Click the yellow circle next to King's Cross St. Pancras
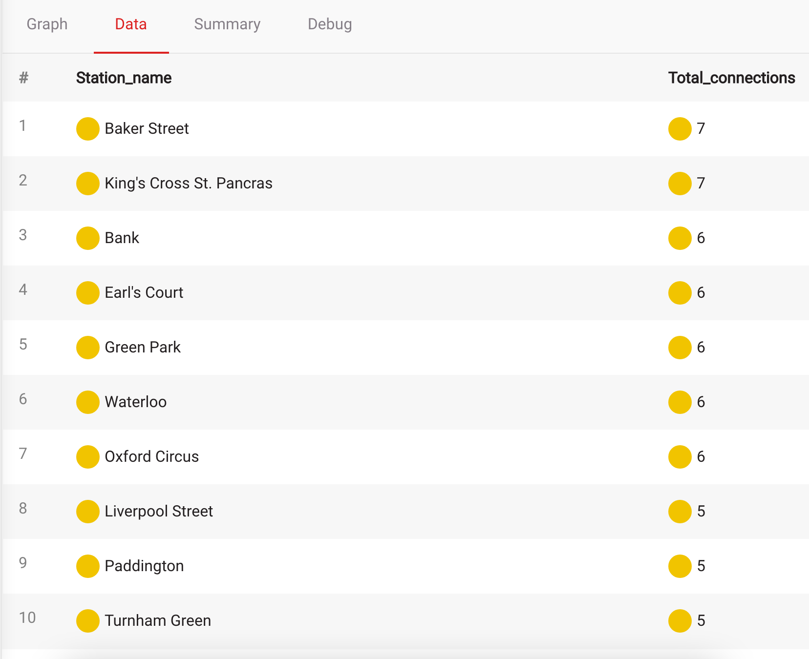Image resolution: width=809 pixels, height=659 pixels. (x=88, y=184)
